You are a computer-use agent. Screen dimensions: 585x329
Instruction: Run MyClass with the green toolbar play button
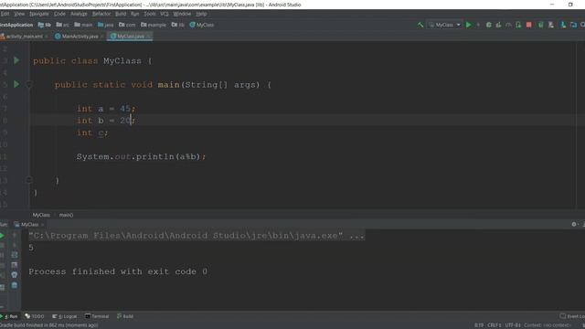pos(469,25)
